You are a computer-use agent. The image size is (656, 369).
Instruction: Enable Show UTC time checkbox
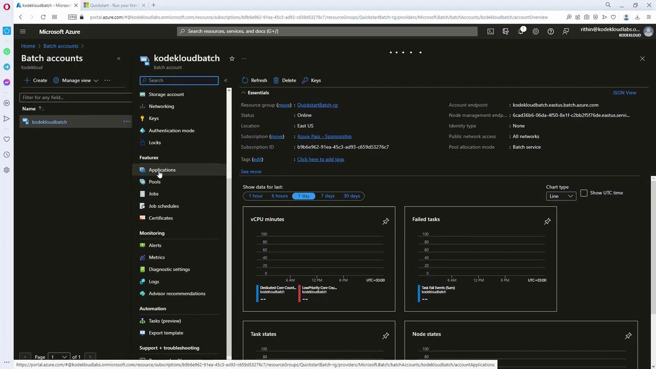coord(584,193)
